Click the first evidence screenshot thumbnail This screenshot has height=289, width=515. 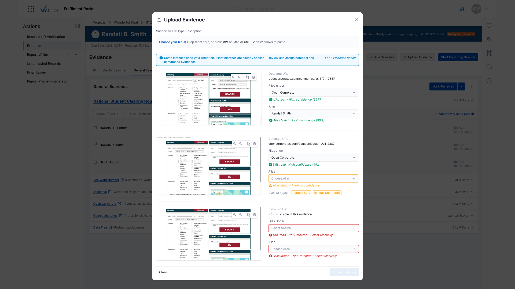(209, 98)
